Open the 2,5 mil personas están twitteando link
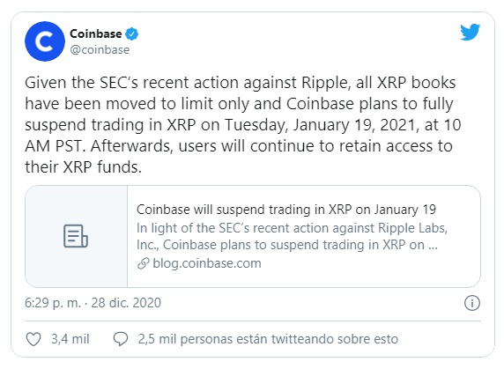Screen dimensions: 504x369 pyautogui.click(x=268, y=339)
